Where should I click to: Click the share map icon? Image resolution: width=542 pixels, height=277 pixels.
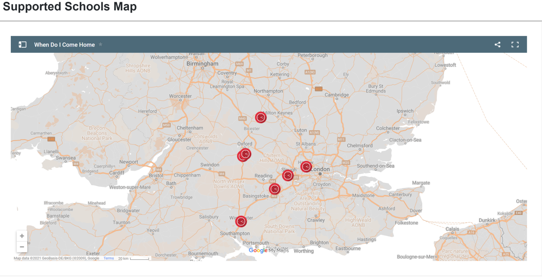(x=497, y=45)
